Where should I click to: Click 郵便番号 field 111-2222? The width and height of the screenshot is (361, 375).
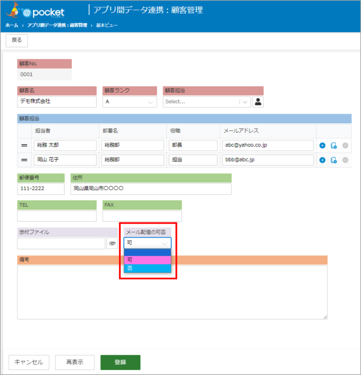coord(41,189)
